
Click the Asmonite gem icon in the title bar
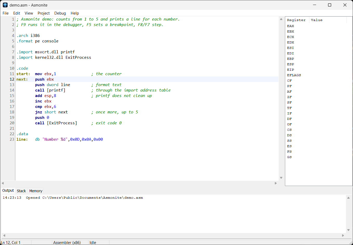[5, 5]
